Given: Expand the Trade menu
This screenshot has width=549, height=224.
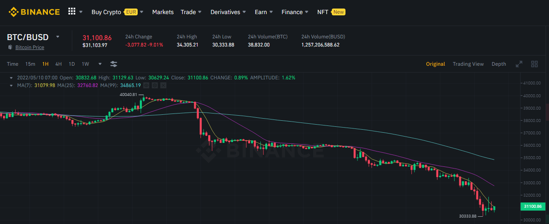Looking at the screenshot, I should [x=191, y=12].
